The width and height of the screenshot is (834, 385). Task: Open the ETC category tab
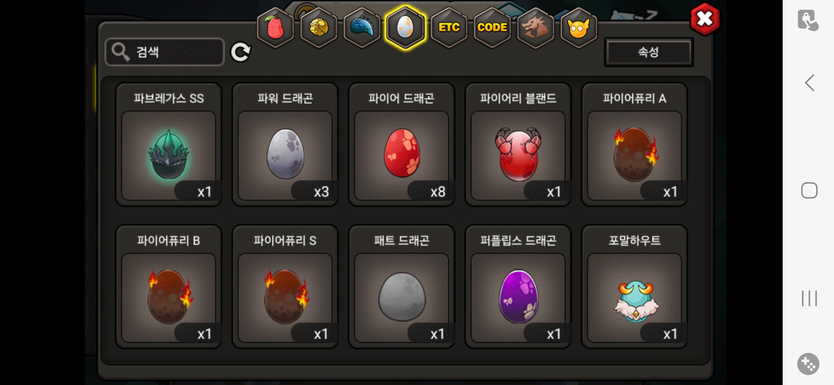click(449, 27)
